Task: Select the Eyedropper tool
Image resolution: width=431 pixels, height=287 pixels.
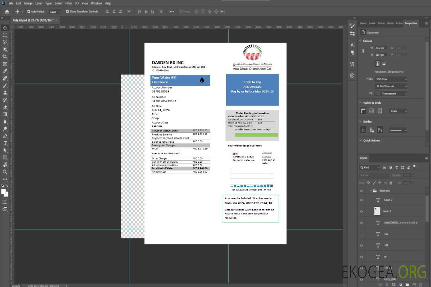Action: pyautogui.click(x=5, y=71)
